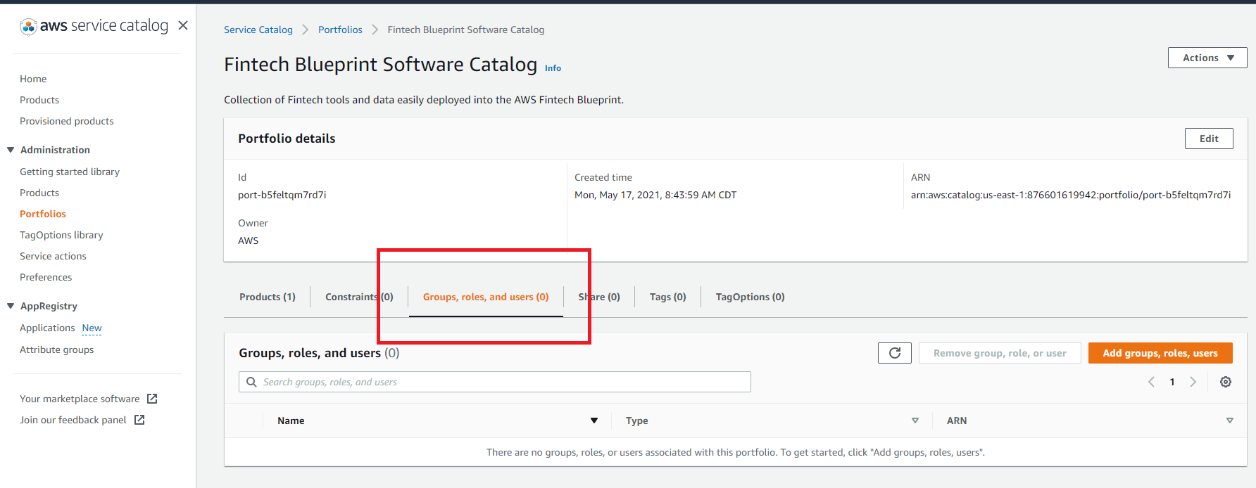Screen dimensions: 1256x488
Task: Open Service actions page
Action: tap(53, 256)
